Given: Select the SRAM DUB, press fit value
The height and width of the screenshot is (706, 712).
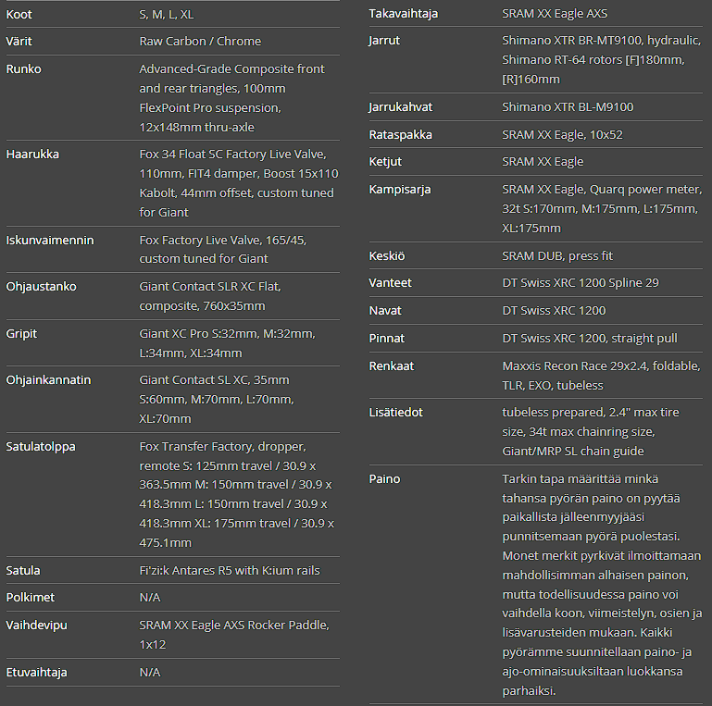Looking at the screenshot, I should (557, 256).
